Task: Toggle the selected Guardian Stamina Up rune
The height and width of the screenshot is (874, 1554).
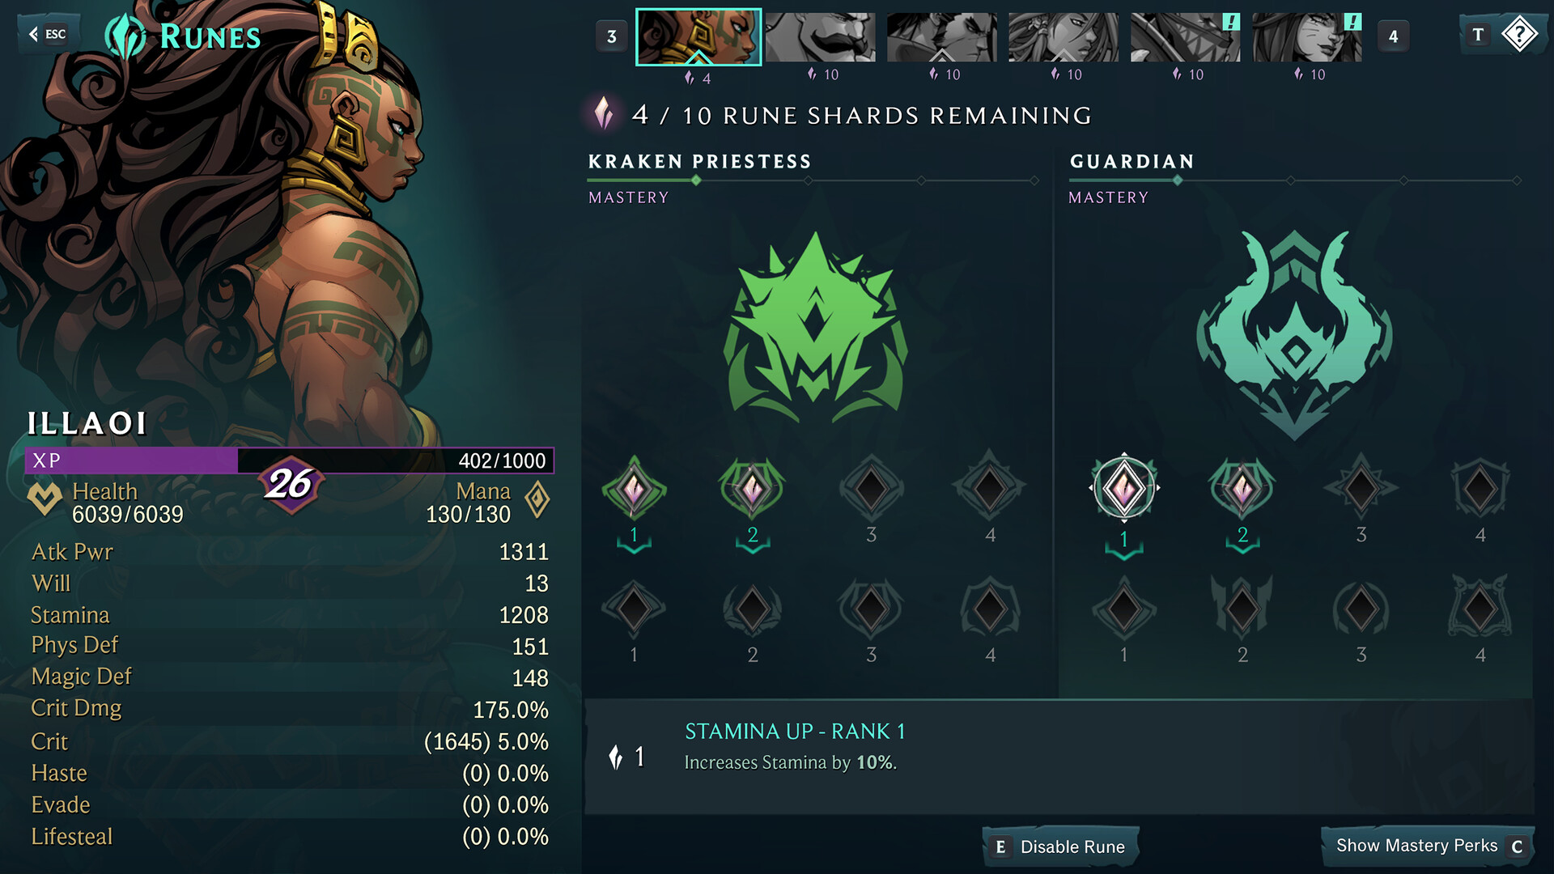Action: 1123,488
